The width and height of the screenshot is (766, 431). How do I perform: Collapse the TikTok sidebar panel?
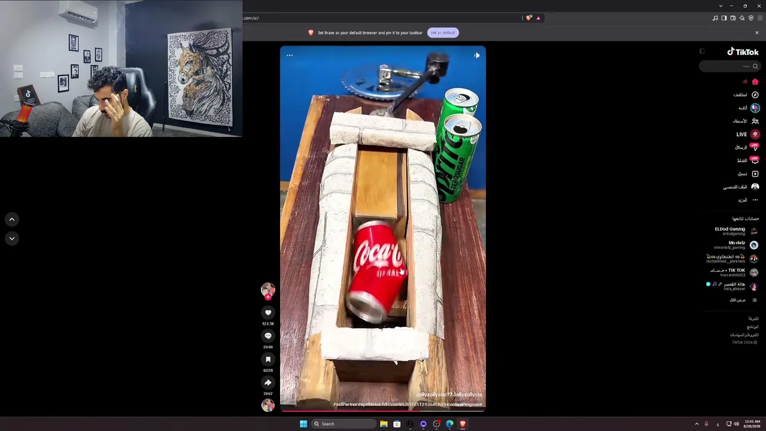(x=702, y=51)
